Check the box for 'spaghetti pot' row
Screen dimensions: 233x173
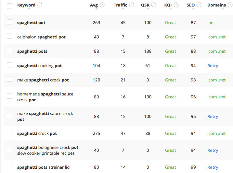click(9, 22)
